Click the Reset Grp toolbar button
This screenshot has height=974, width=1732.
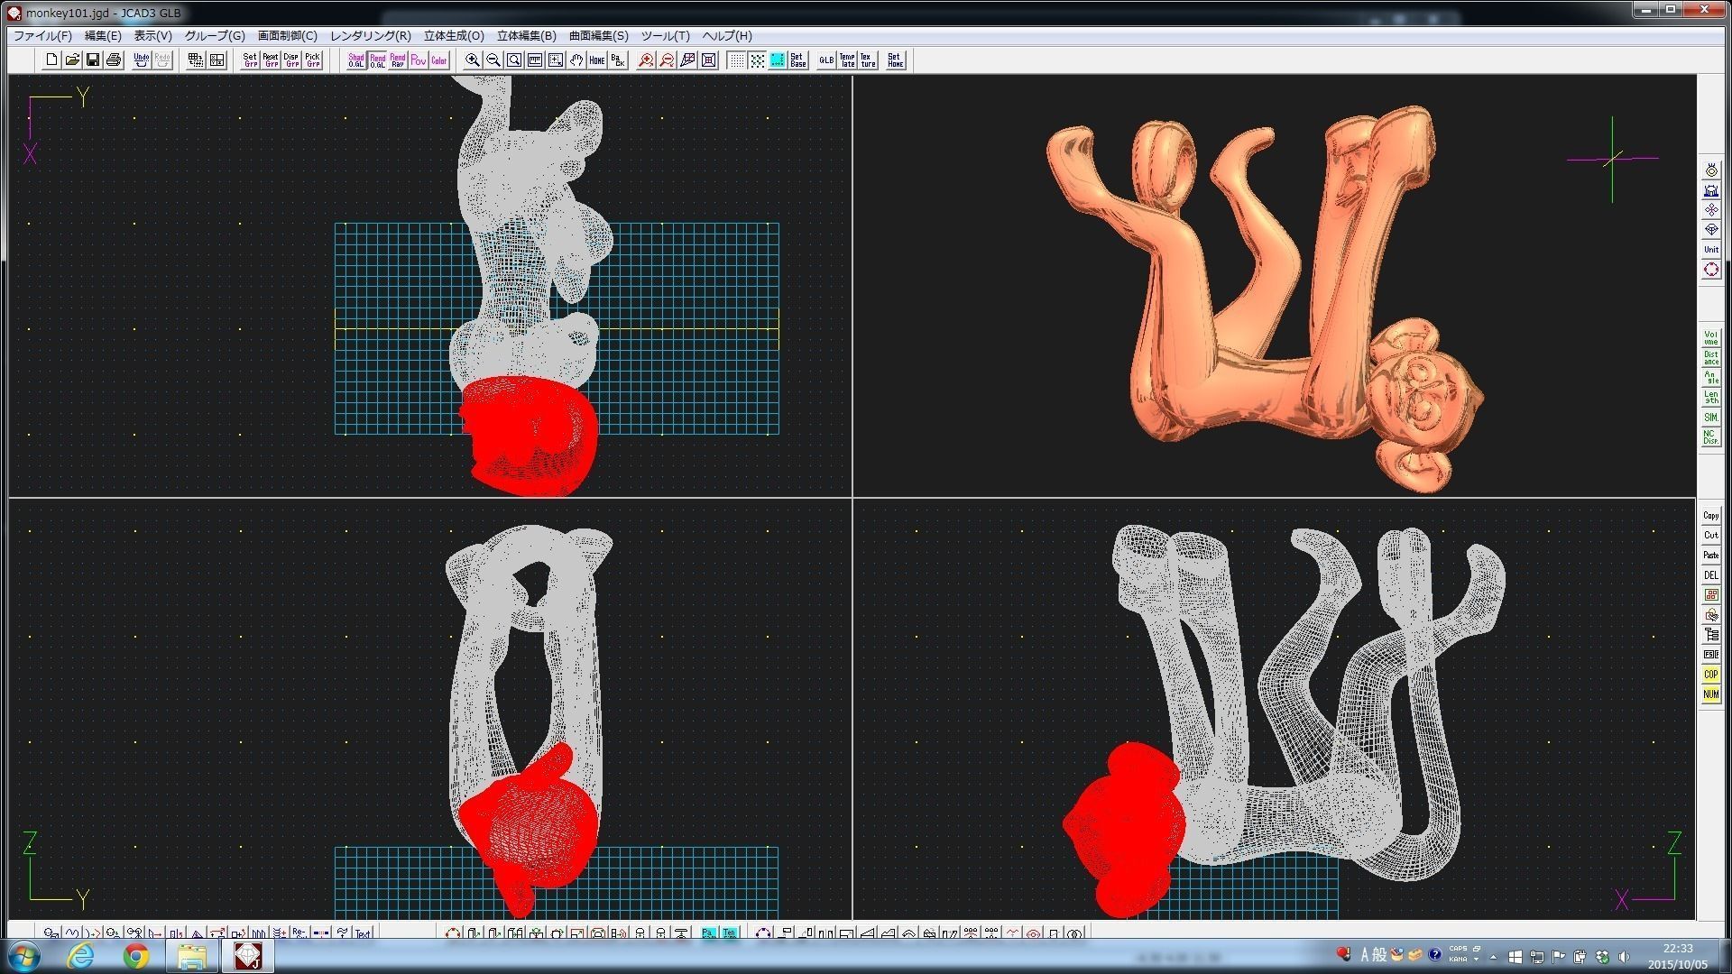(271, 60)
